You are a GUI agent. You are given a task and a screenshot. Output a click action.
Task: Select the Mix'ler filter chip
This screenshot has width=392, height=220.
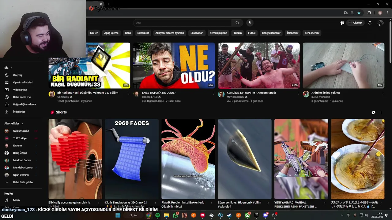click(x=94, y=33)
